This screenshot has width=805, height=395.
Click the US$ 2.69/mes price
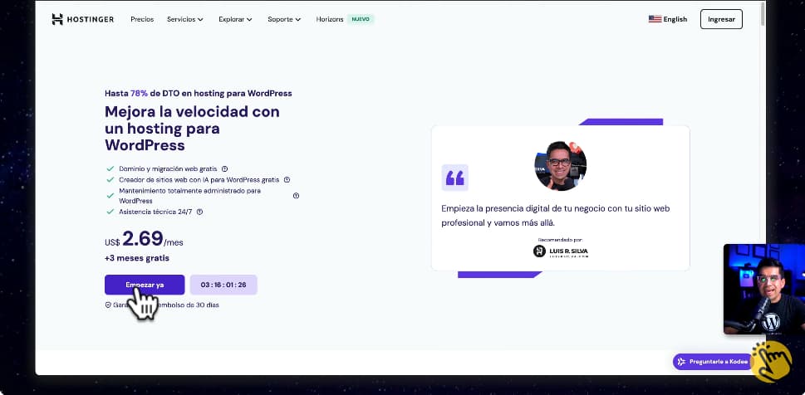(x=144, y=239)
